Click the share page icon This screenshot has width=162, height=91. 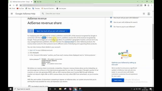[x=138, y=5]
